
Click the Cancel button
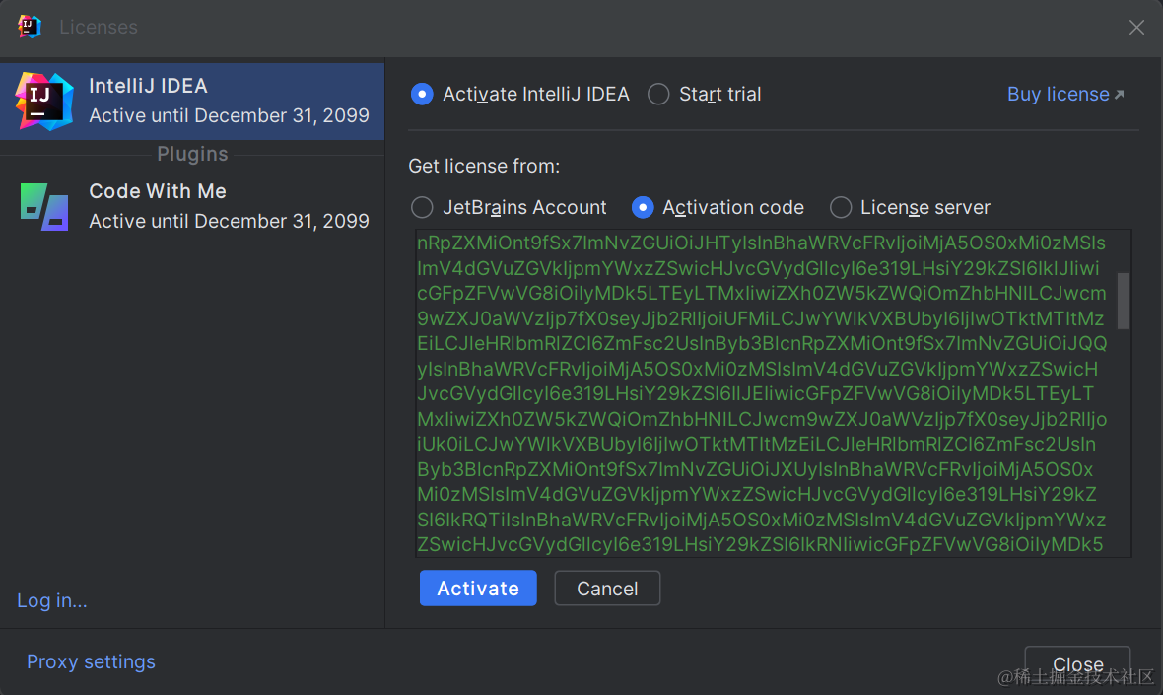[x=607, y=589]
